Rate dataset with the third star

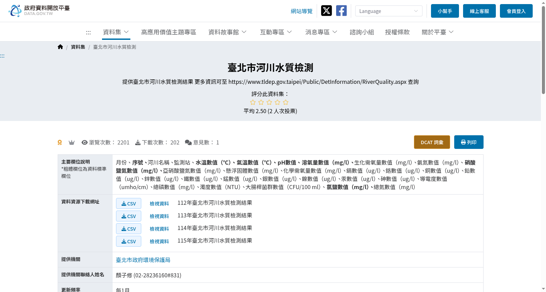point(269,102)
